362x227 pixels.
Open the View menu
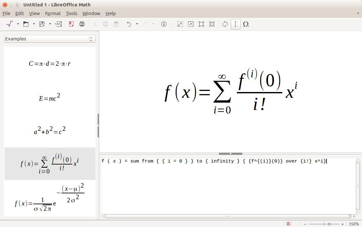pyautogui.click(x=34, y=13)
